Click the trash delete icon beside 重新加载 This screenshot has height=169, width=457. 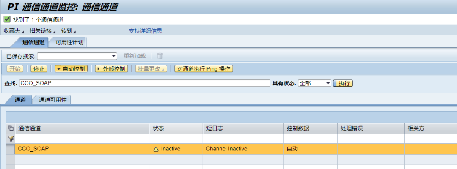pyautogui.click(x=160, y=56)
